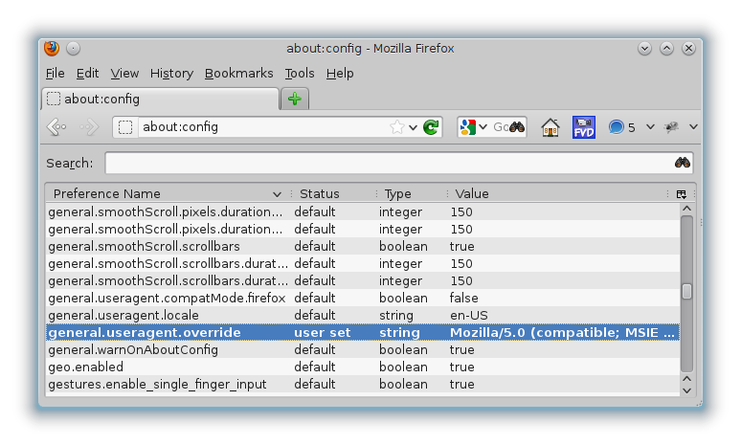Image resolution: width=741 pixels, height=445 pixels.
Task: Expand the address bar history dropdown arrow
Action: coord(414,127)
